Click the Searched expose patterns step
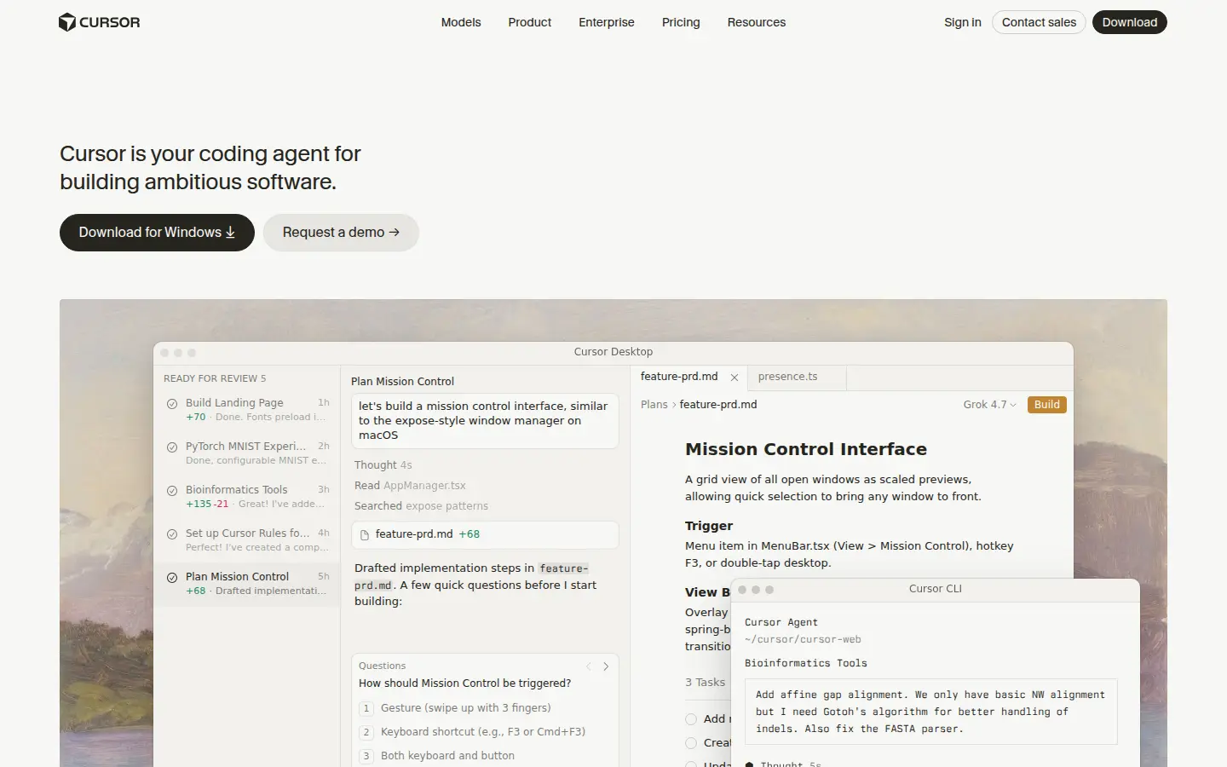This screenshot has height=767, width=1227. [421, 506]
